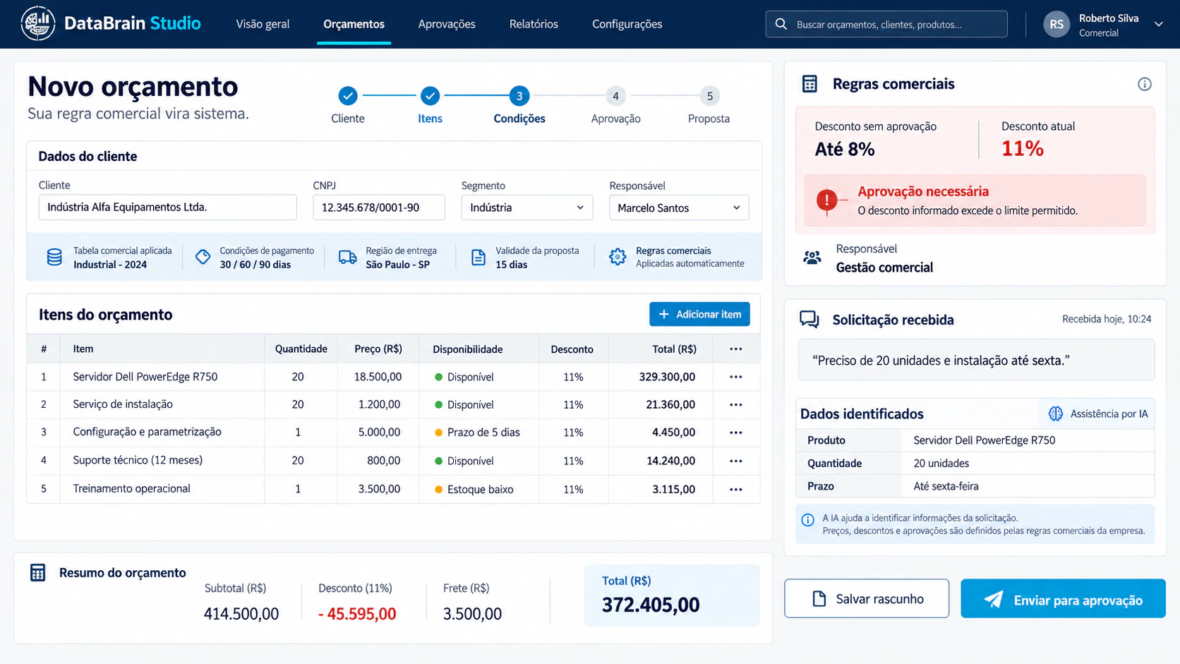This screenshot has height=664, width=1180.
Task: Focus the search orçamentos field
Action: point(886,24)
